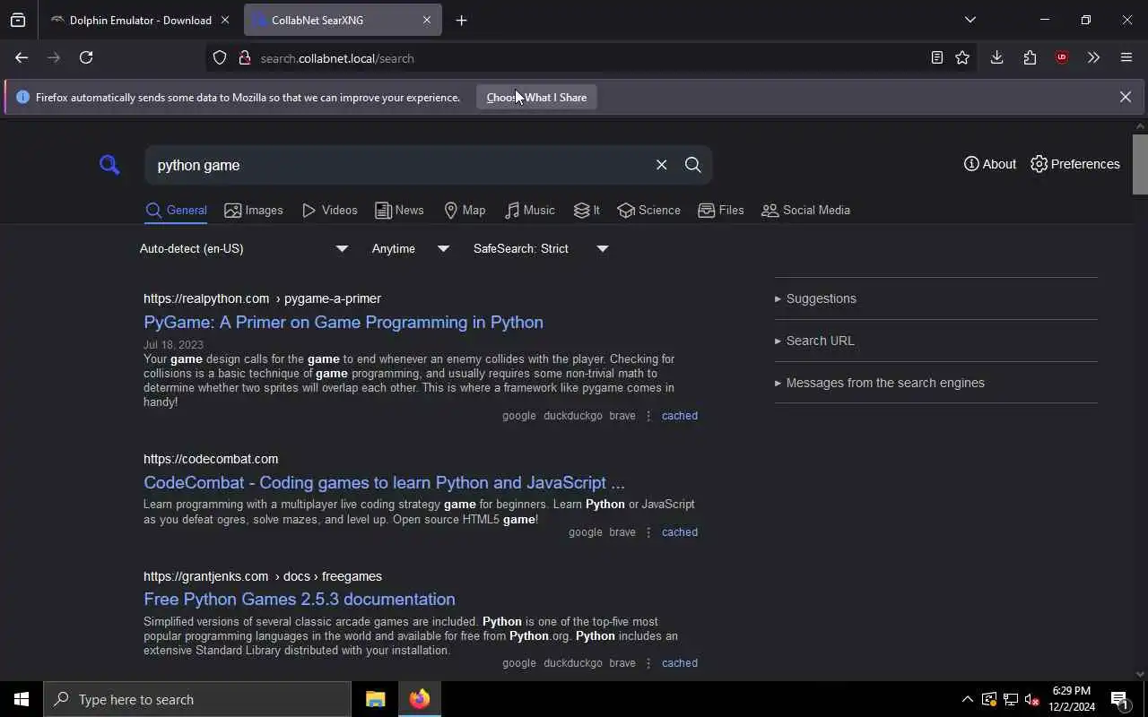
Task: Click Choose What I Share button
Action: pyautogui.click(x=536, y=97)
